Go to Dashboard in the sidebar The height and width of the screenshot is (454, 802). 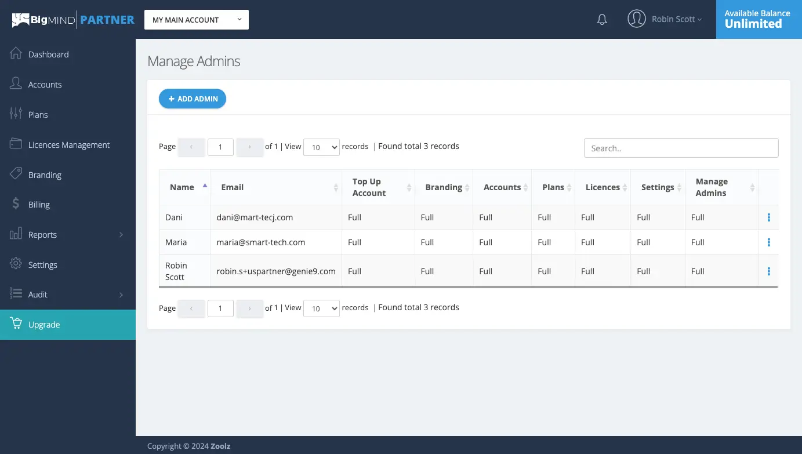pyautogui.click(x=68, y=54)
